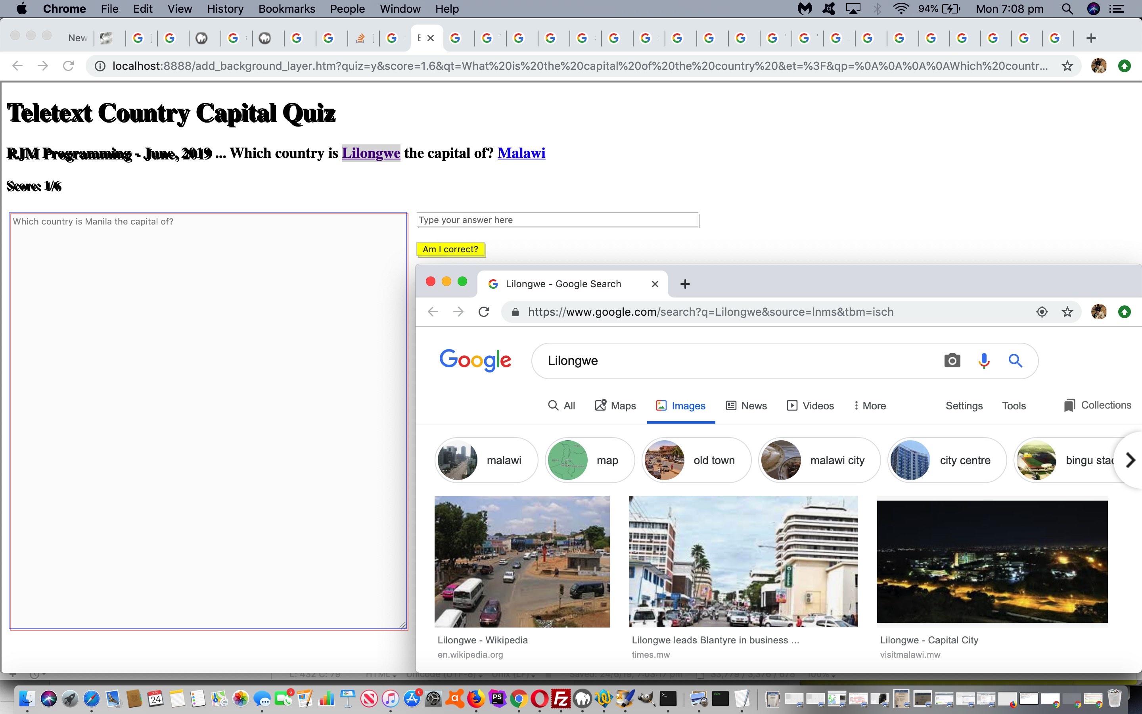The image size is (1142, 714).
Task: Open the Collections saved items link
Action: tap(1098, 405)
